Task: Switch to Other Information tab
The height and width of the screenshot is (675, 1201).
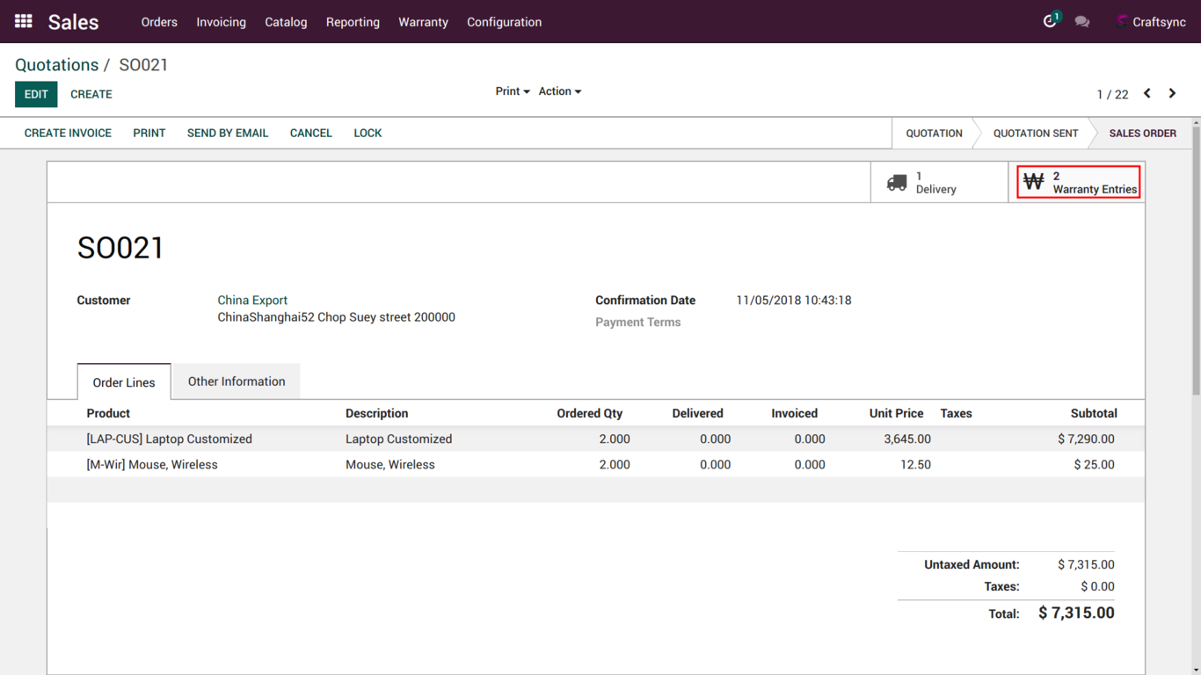Action: 237,381
